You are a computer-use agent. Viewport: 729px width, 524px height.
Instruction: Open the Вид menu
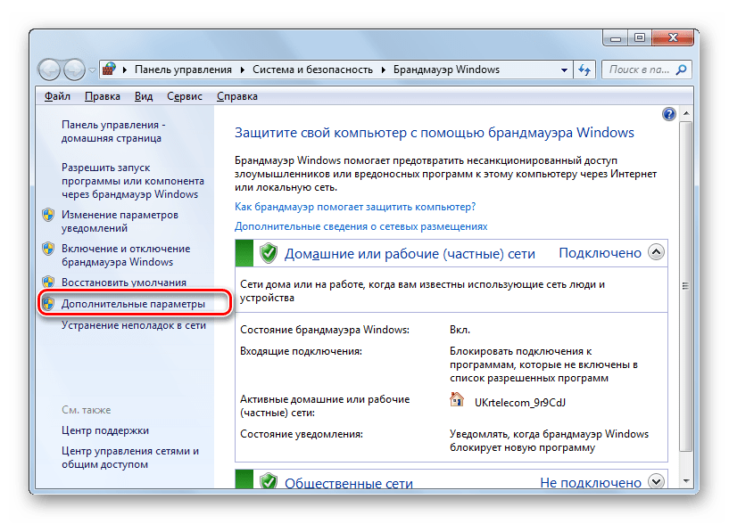(x=144, y=96)
